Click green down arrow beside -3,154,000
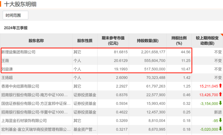Image resolution: width=223 pixels, height=135 pixels. click(220, 103)
